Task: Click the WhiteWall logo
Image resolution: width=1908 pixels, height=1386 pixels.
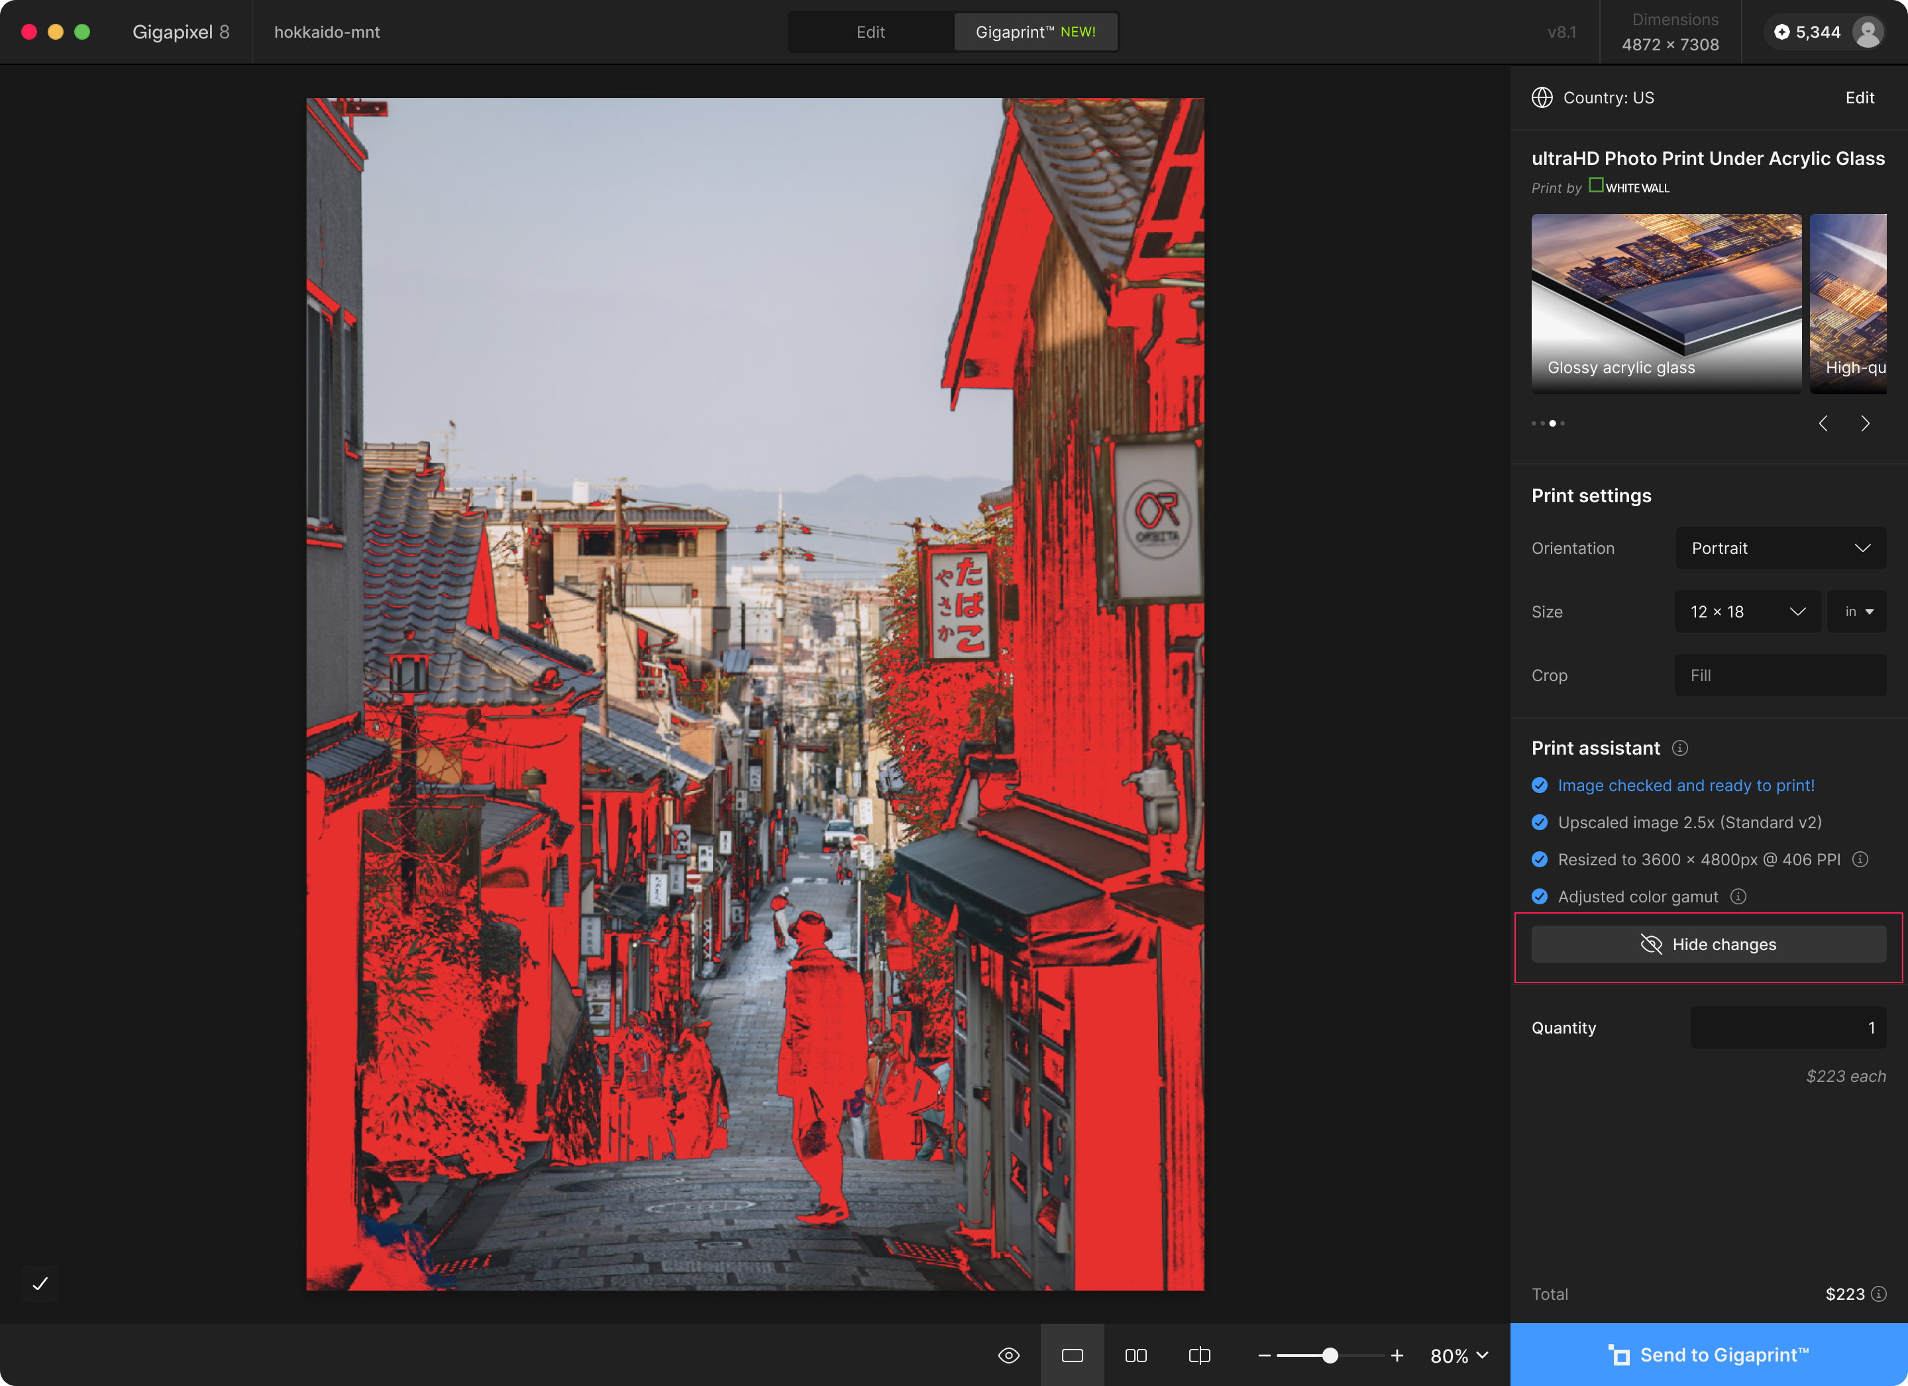Action: pyautogui.click(x=1628, y=187)
